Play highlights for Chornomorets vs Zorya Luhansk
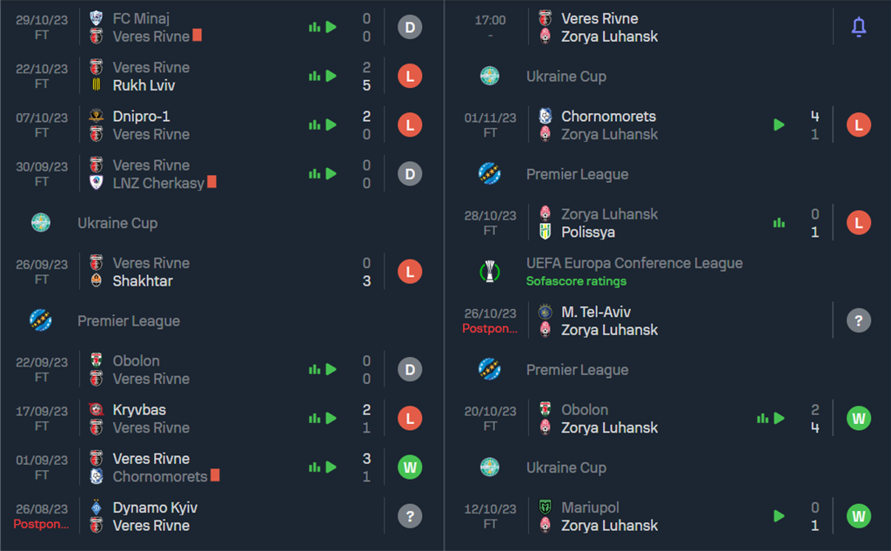891x551 pixels. 779,124
